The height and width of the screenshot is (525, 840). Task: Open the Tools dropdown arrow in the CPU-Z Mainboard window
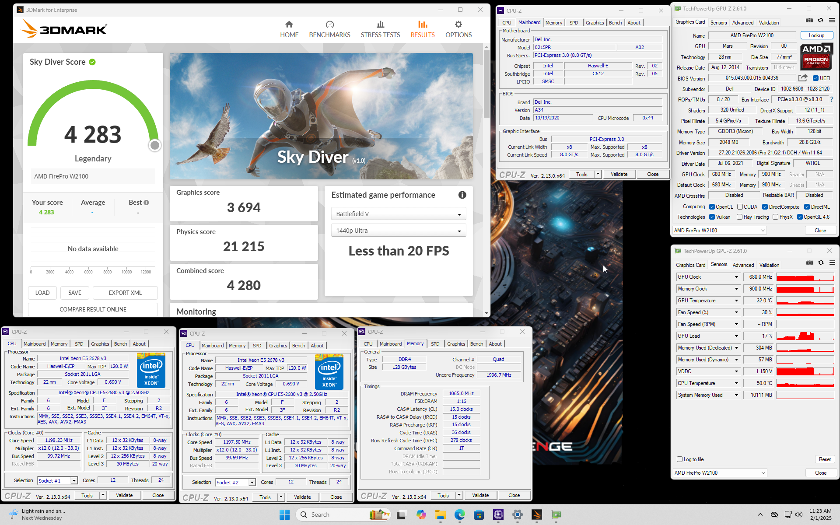tap(597, 174)
